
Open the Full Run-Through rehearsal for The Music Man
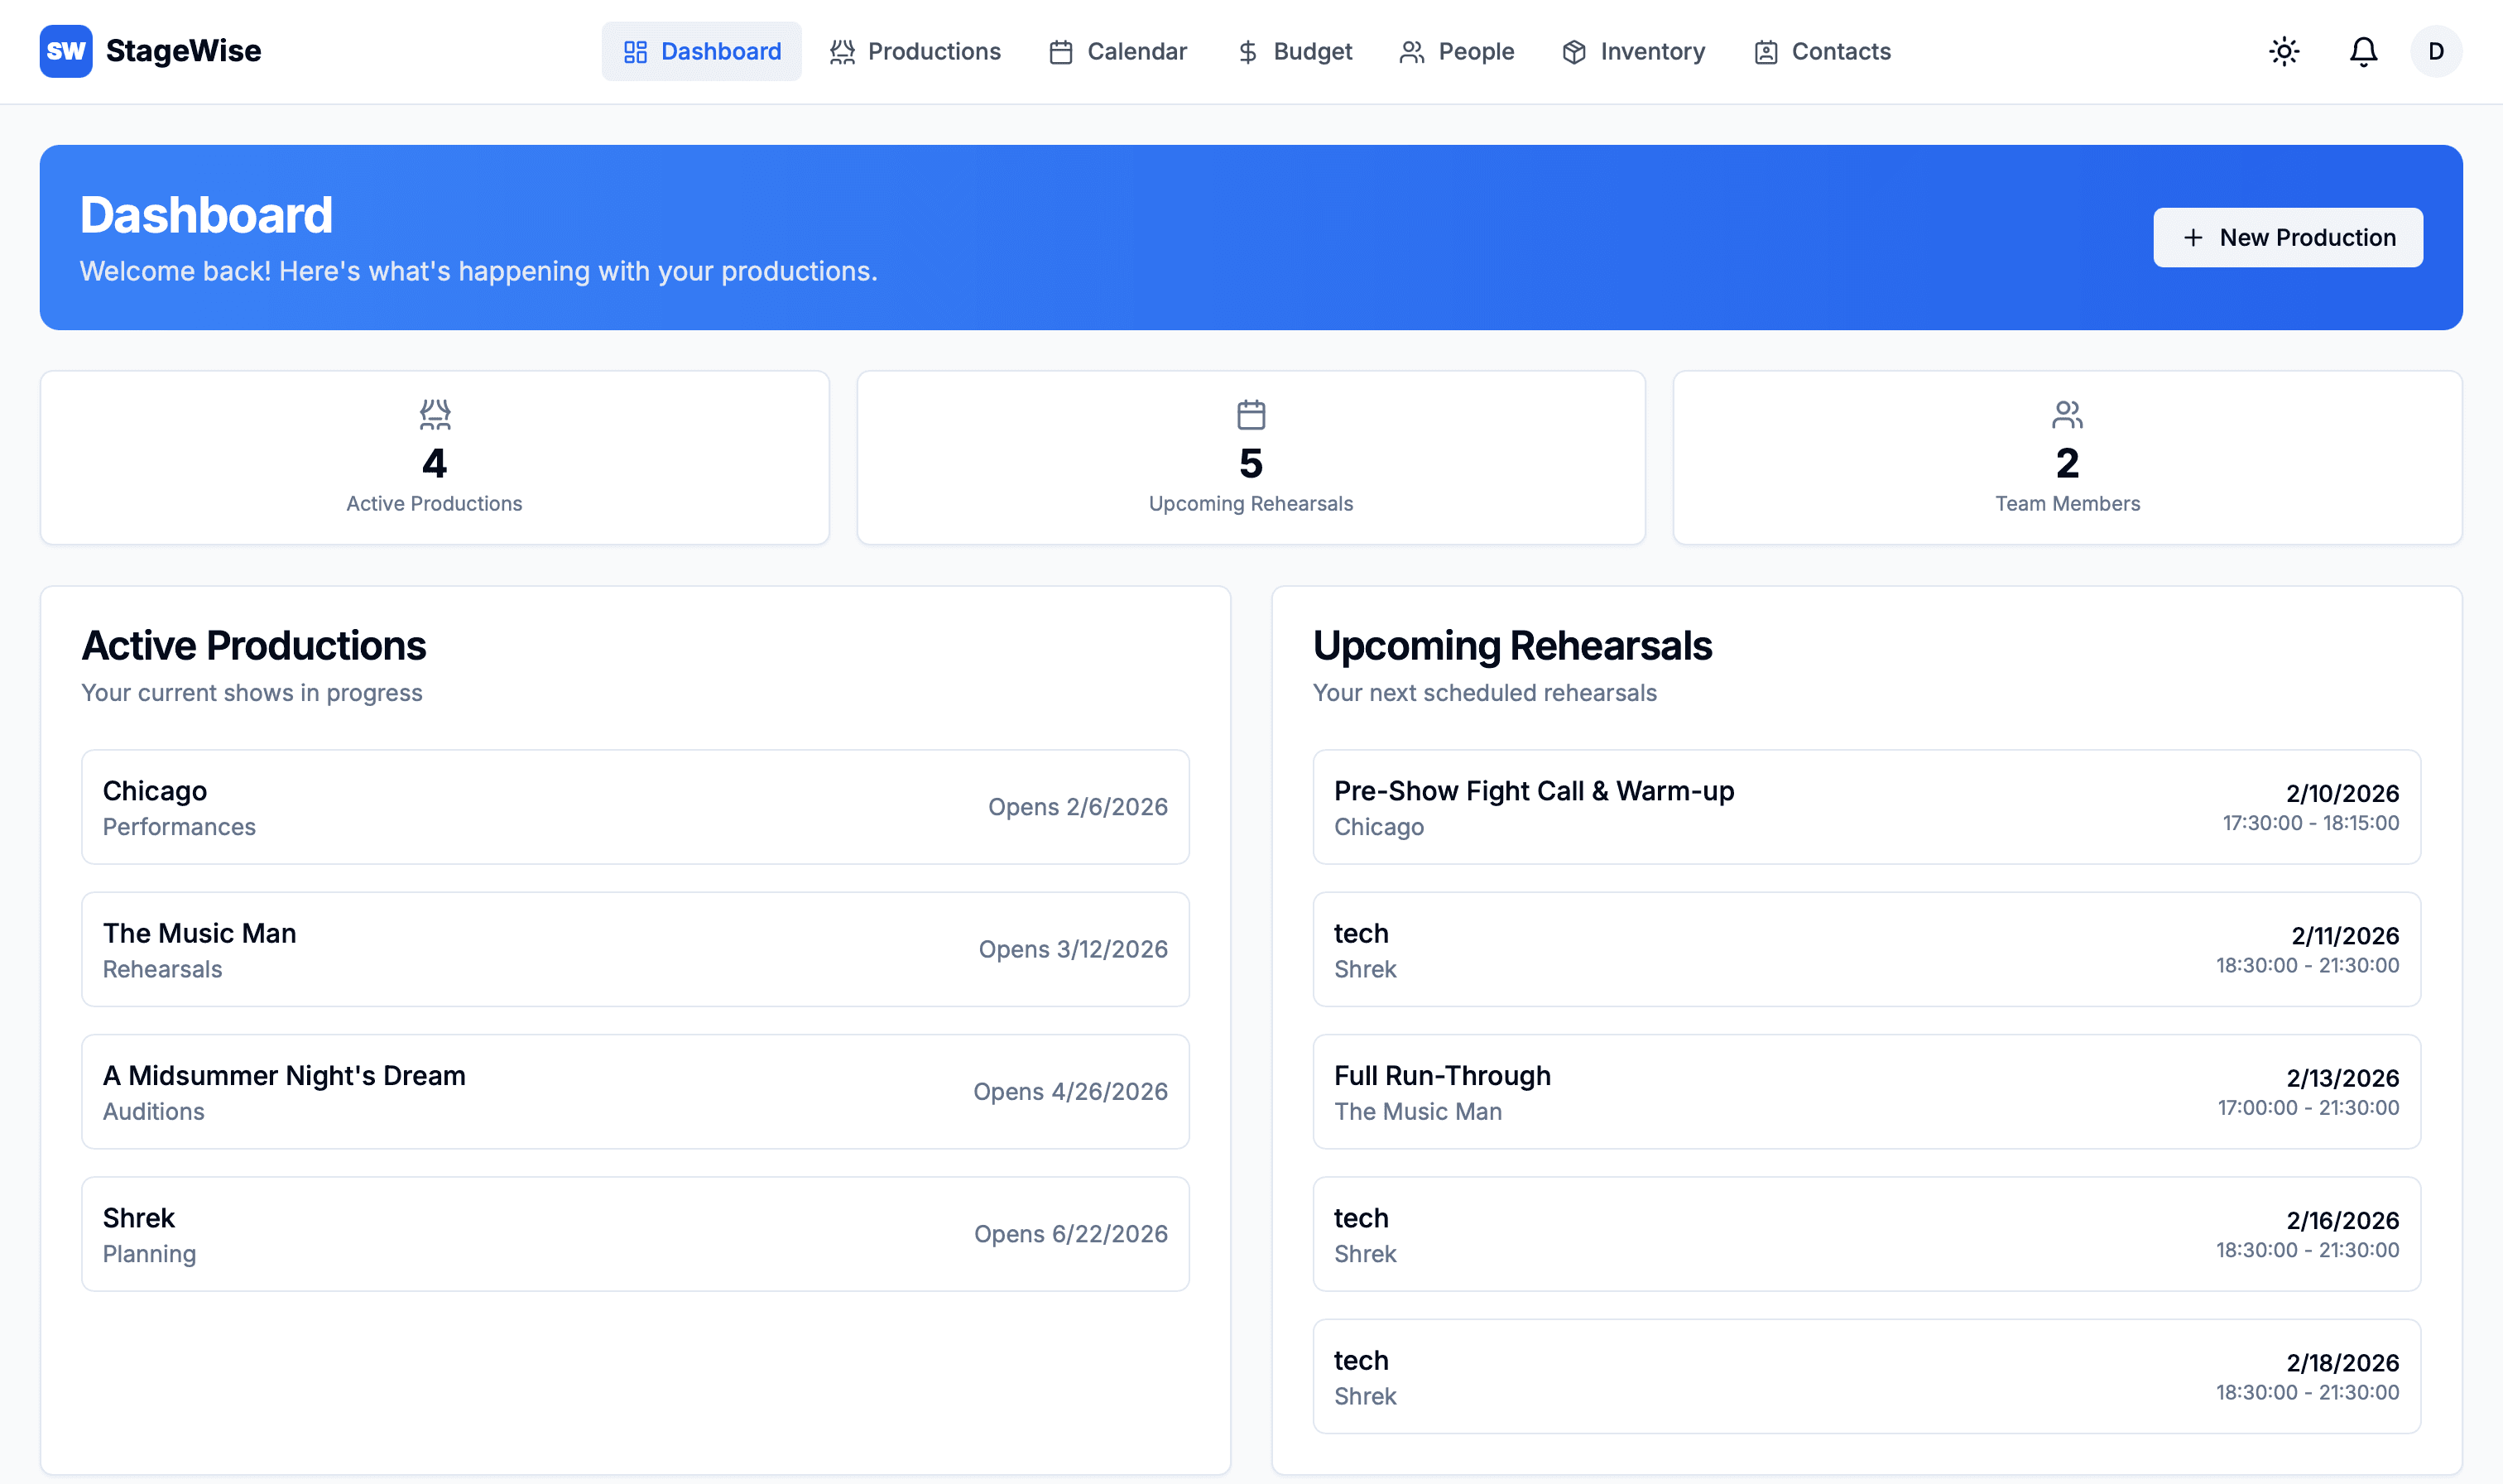click(x=1866, y=1091)
